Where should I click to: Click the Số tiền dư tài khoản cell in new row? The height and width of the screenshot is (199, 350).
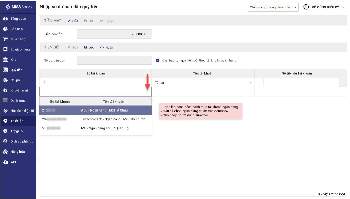[x=297, y=92]
